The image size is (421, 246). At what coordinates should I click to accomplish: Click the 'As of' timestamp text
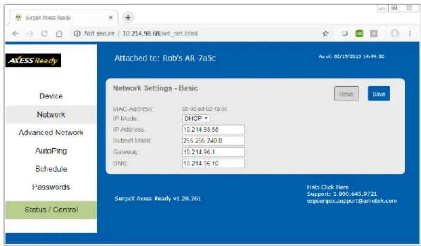[x=351, y=56]
